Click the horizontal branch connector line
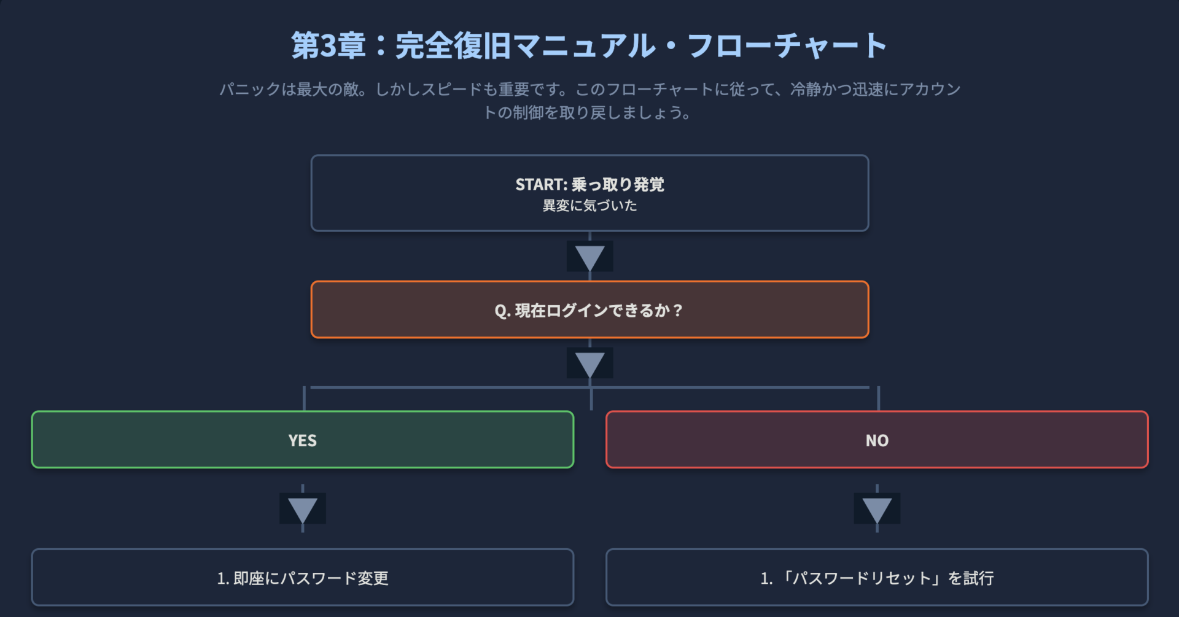 [589, 387]
